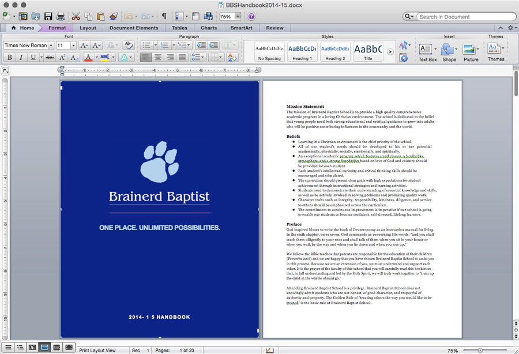Align text left
This screenshot has width=519, height=354.
point(146,58)
